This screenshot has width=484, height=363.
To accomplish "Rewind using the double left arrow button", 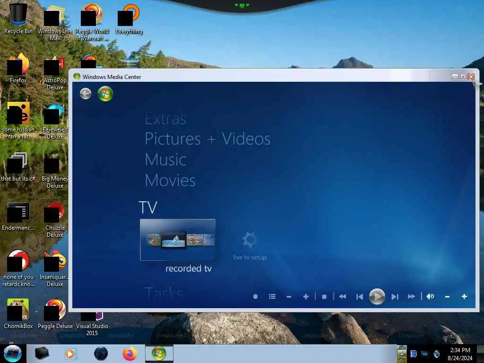I will coord(343,297).
